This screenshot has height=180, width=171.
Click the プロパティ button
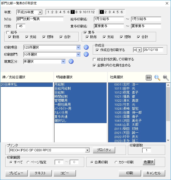[x=104, y=150]
